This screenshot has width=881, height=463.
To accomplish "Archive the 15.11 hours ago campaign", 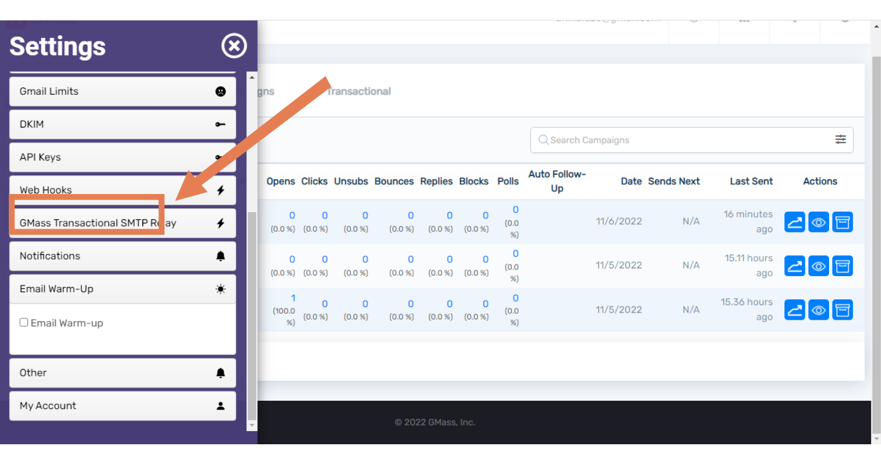I will click(x=842, y=266).
